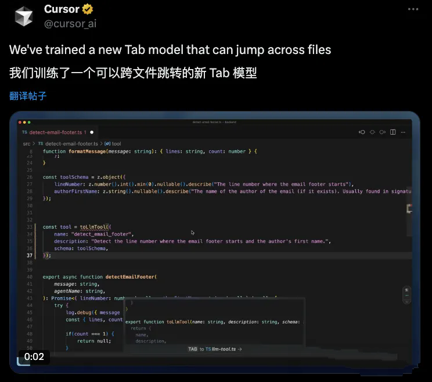Click the "detect_email_footer" name string

click(x=101, y=234)
